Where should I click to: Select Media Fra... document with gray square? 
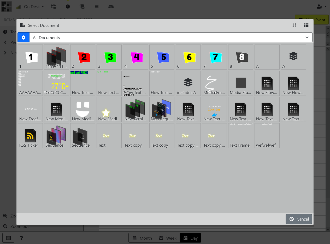click(241, 83)
